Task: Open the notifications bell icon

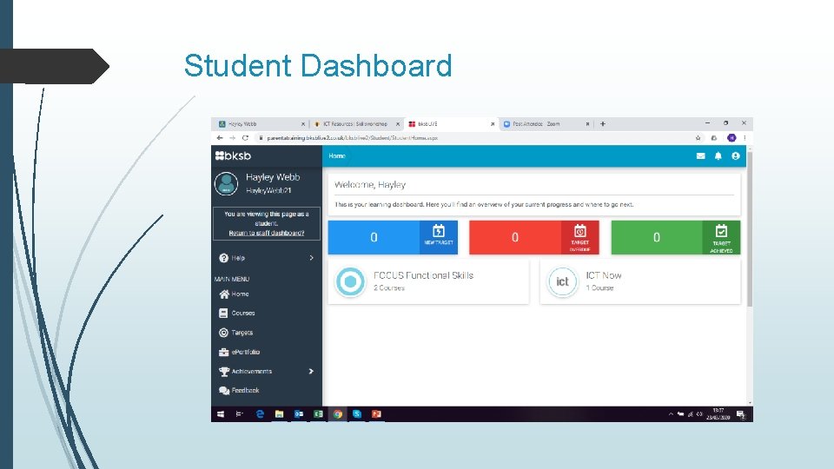Action: click(x=718, y=155)
